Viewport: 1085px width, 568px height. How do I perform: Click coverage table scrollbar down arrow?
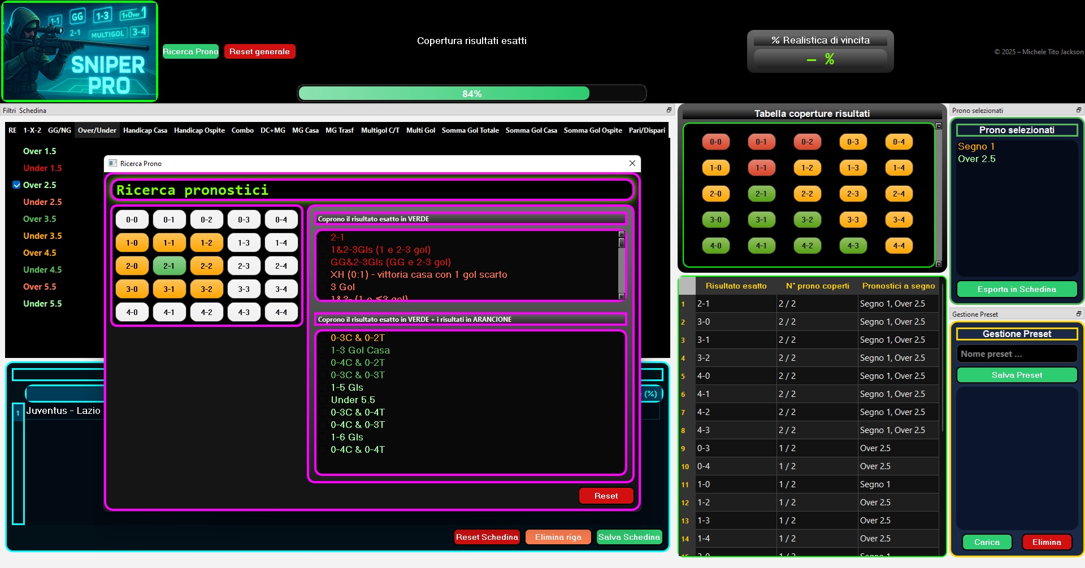[939, 264]
